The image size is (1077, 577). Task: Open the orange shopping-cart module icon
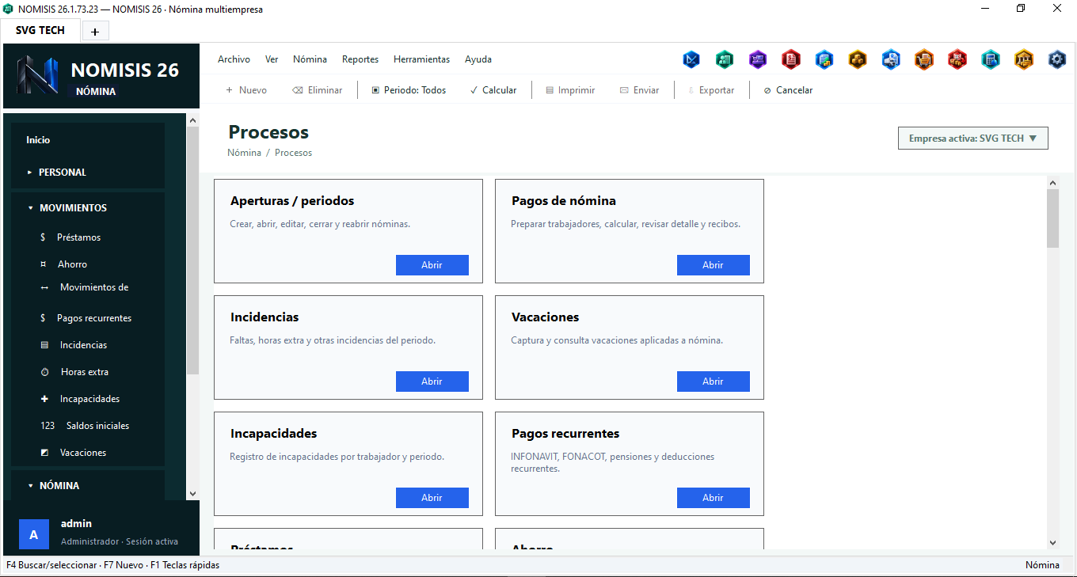924,59
